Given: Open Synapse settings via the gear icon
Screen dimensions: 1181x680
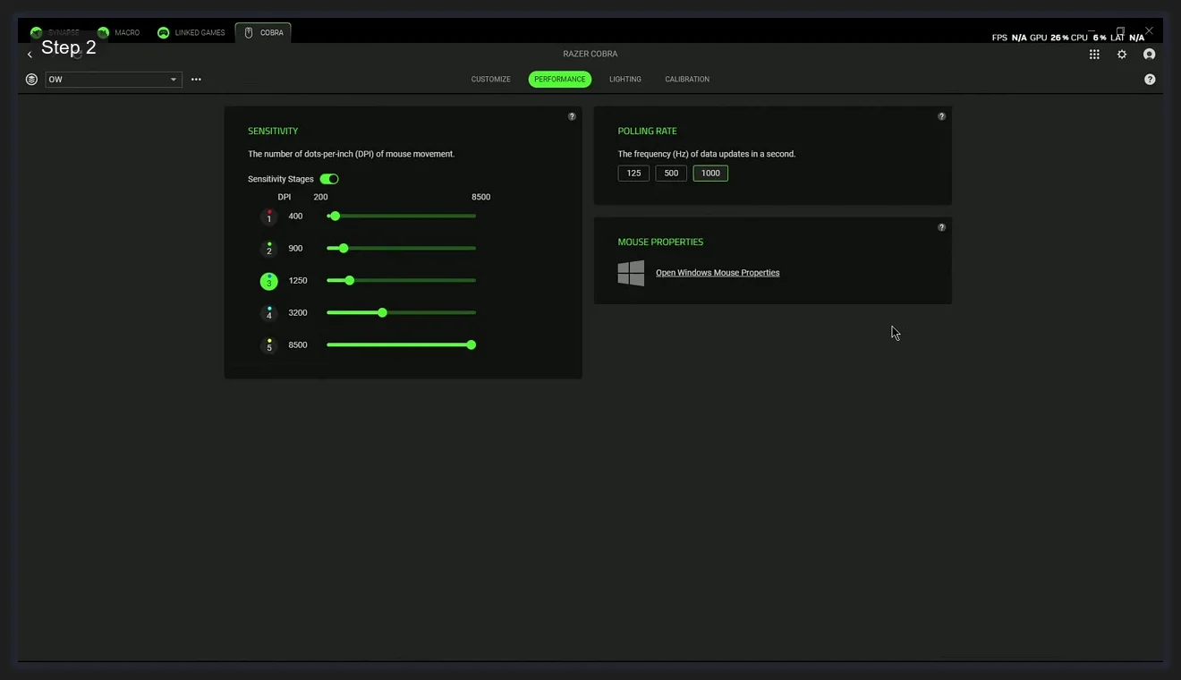Looking at the screenshot, I should [1122, 54].
